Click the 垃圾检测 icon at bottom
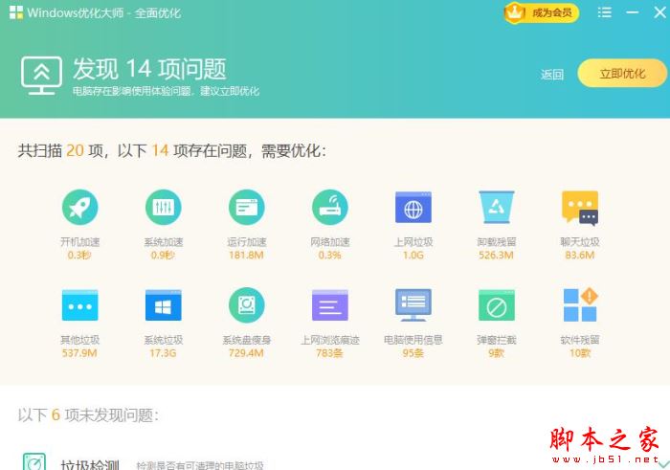The width and height of the screenshot is (670, 470). tap(34, 461)
